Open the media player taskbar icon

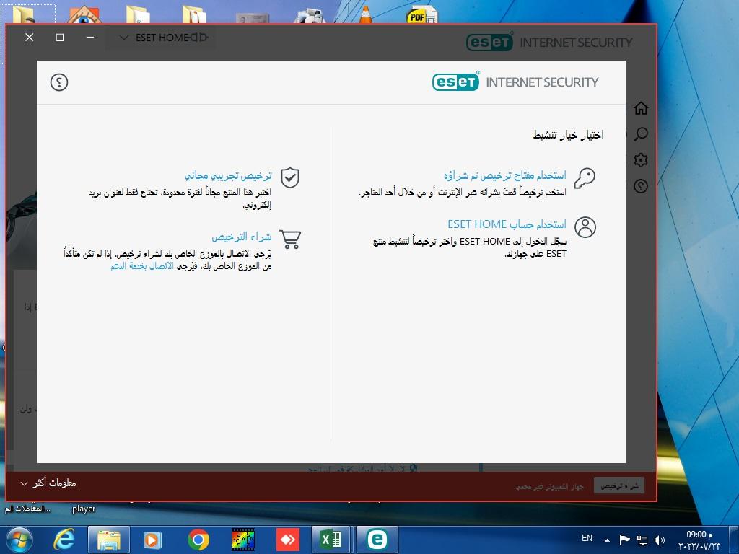pyautogui.click(x=152, y=540)
